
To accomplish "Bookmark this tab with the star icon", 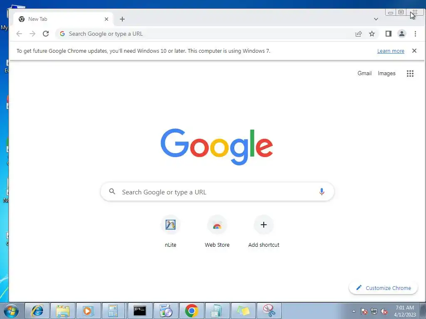I will [x=372, y=34].
